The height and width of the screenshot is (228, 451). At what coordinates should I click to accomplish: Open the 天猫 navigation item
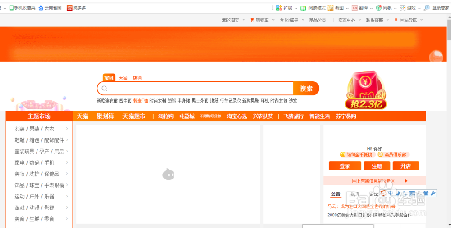pos(83,116)
